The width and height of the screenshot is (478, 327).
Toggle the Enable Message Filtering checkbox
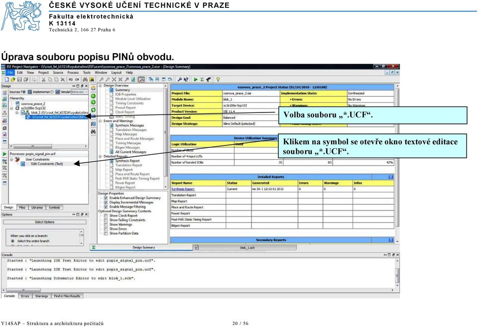(x=106, y=207)
